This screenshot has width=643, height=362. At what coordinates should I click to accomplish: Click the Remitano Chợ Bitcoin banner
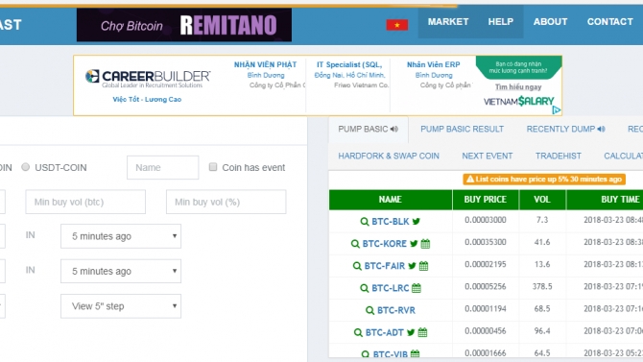click(x=184, y=25)
